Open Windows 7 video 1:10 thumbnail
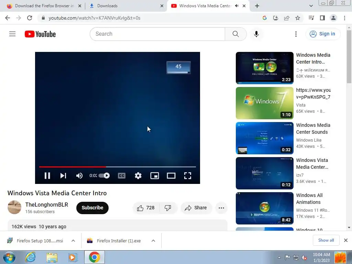This screenshot has width=352, height=264. point(264,103)
